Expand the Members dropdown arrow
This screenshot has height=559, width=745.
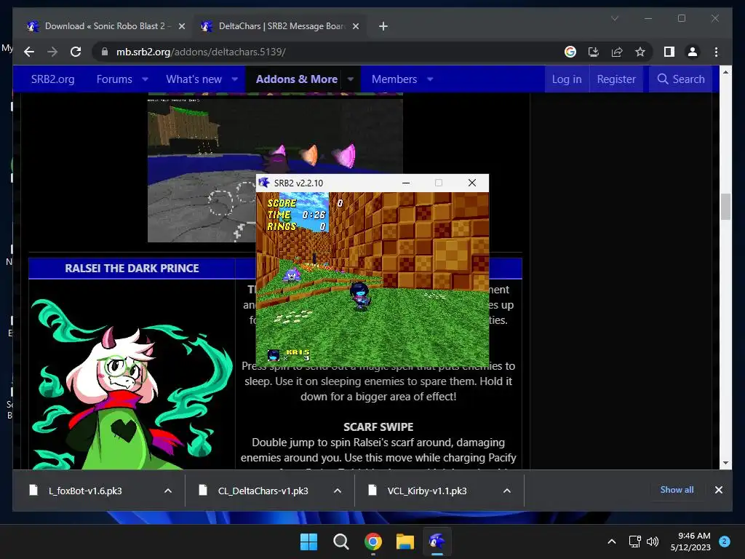[x=430, y=79]
